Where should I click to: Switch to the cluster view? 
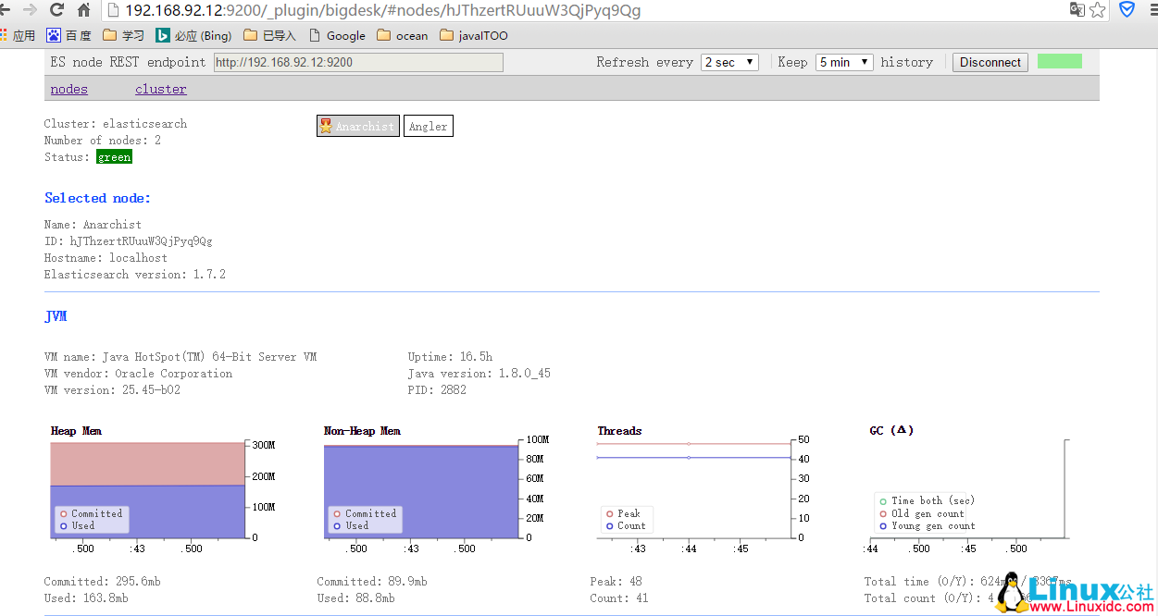[160, 89]
